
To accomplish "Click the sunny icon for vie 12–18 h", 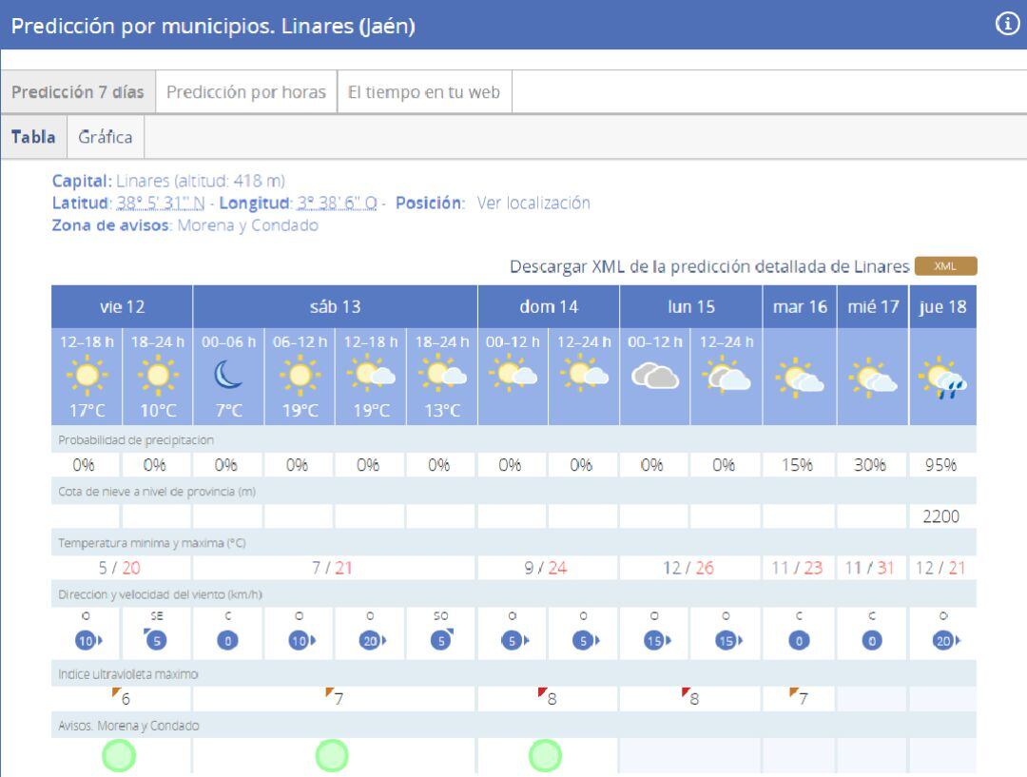I will [86, 376].
